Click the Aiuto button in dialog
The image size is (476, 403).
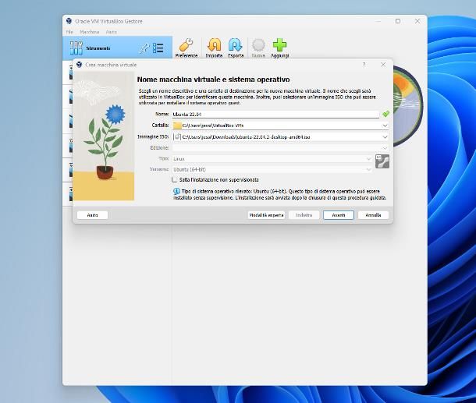click(92, 215)
